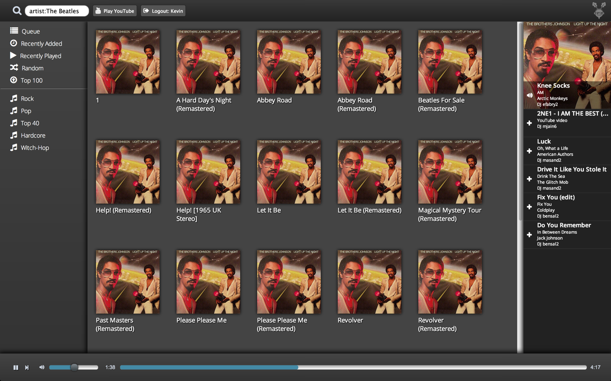Image resolution: width=611 pixels, height=381 pixels.
Task: Click the music note icon beside Hardcore
Action: 14,135
